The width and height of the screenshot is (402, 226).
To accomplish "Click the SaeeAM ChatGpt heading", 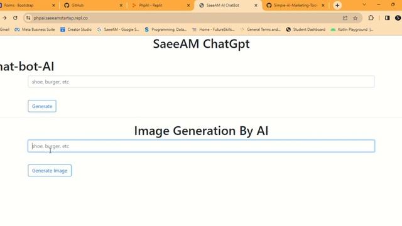I will 201,44.
